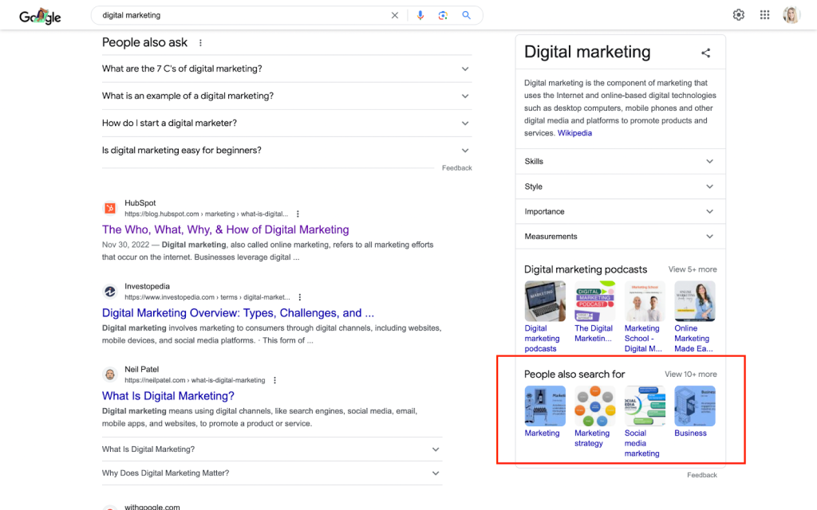817x510 pixels.
Task: Open the Social media marketing thumbnail
Action: (645, 406)
